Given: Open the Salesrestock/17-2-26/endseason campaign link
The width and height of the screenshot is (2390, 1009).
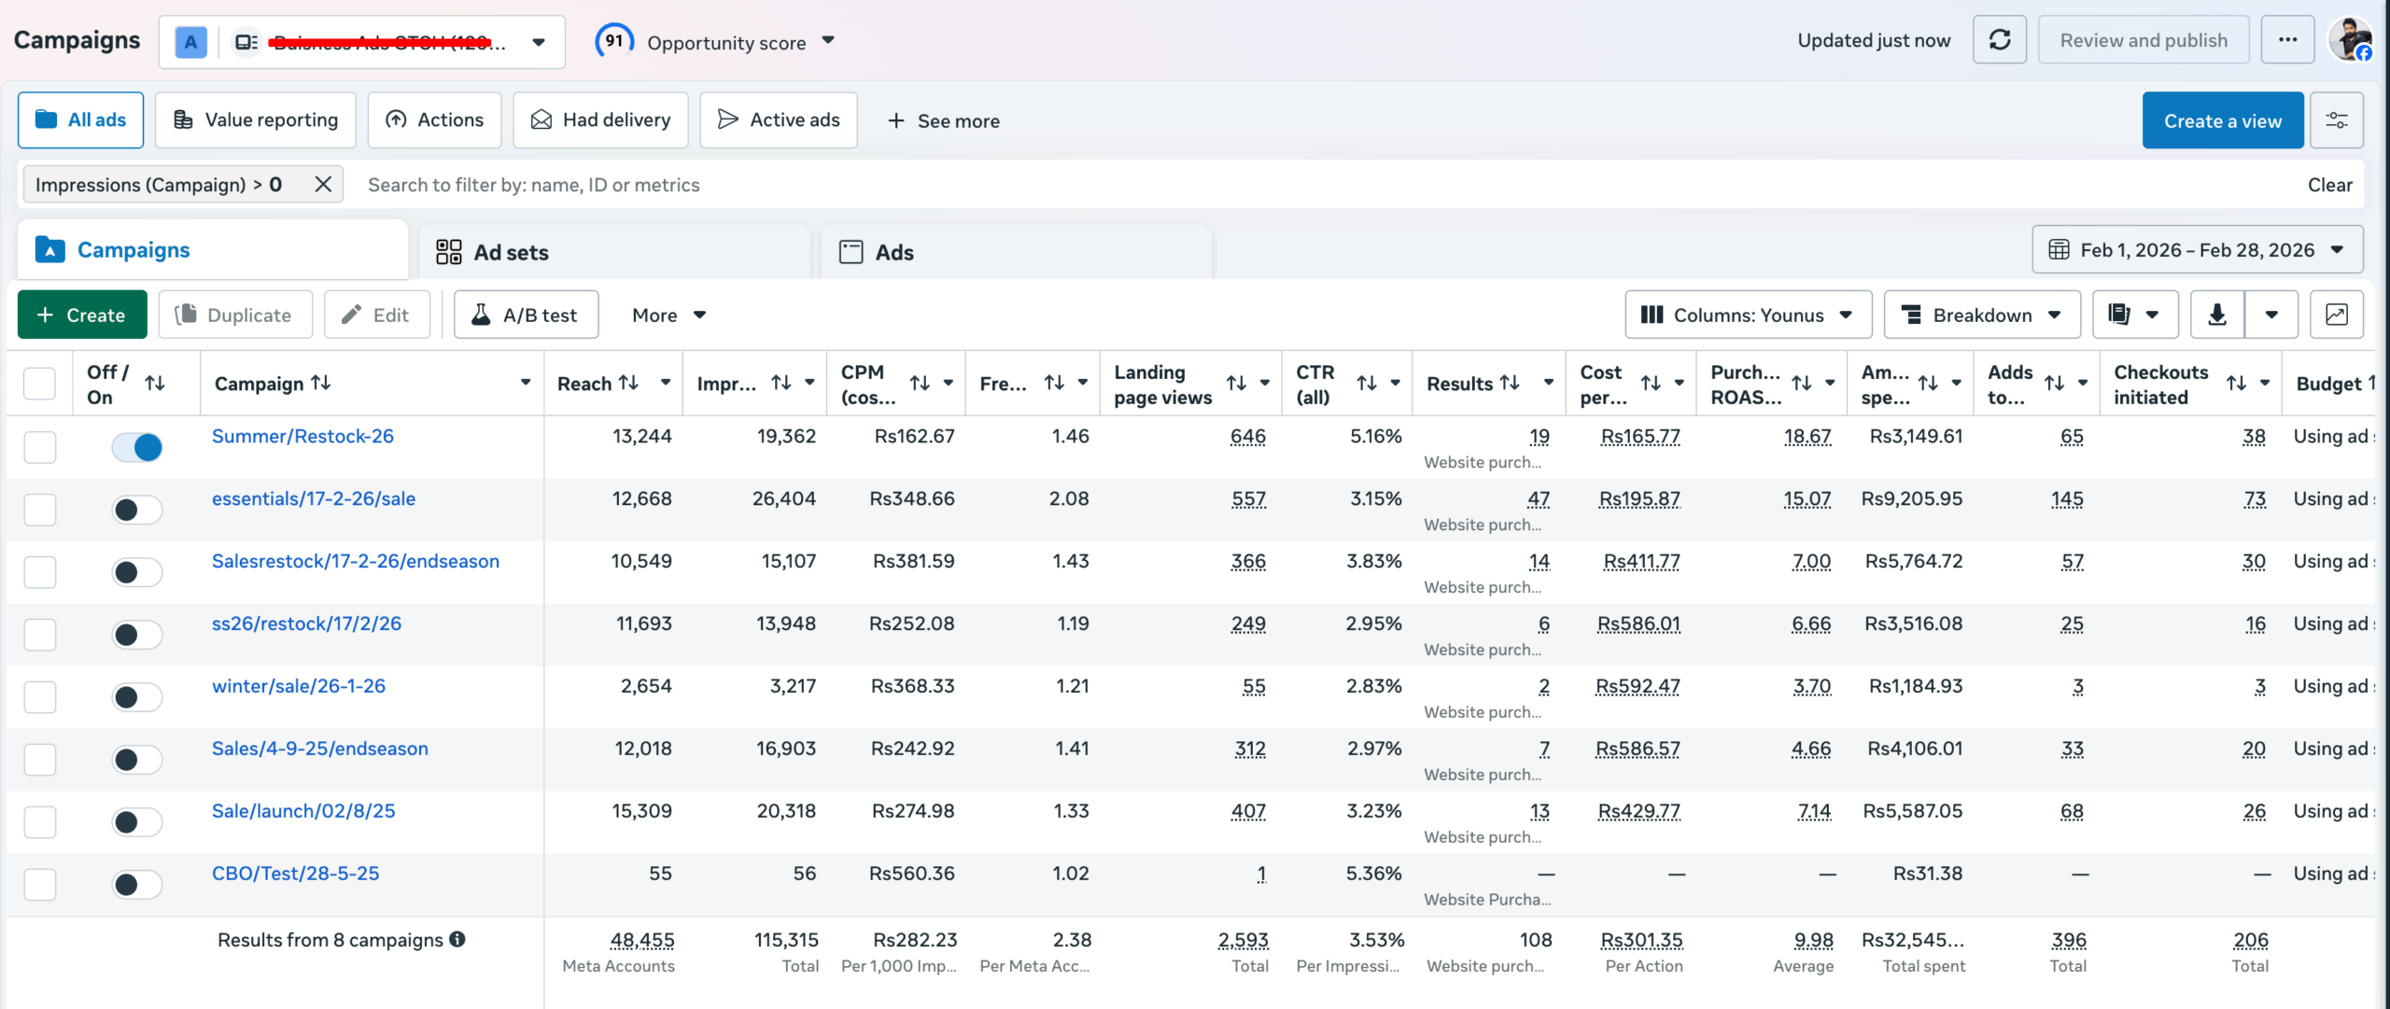Looking at the screenshot, I should (356, 561).
